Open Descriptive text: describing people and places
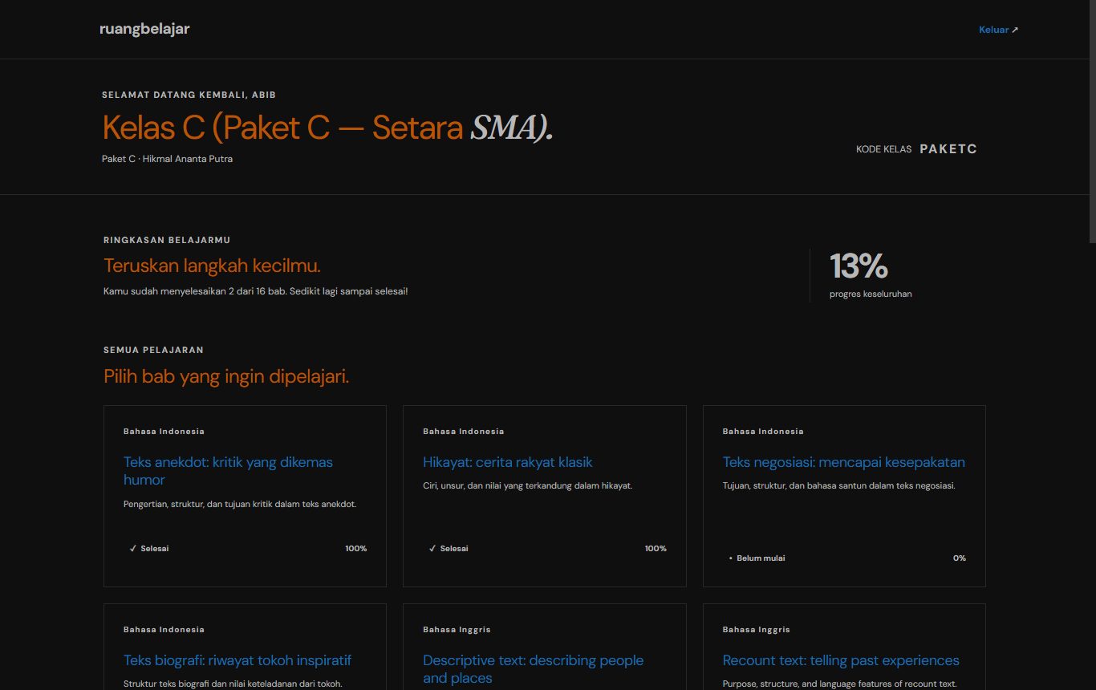 coord(534,669)
